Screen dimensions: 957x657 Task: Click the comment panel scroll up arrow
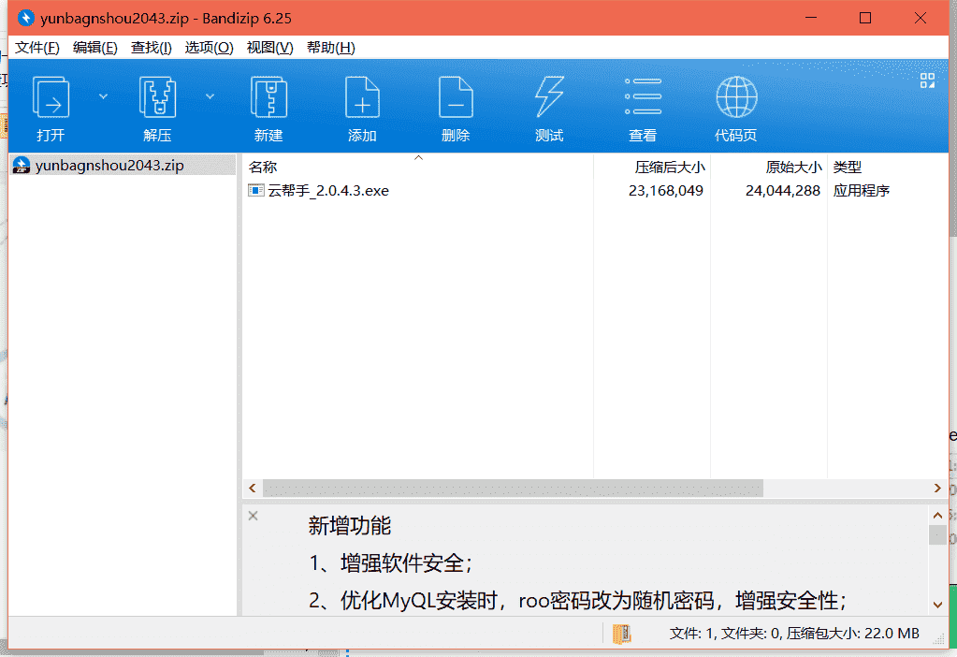coord(938,516)
